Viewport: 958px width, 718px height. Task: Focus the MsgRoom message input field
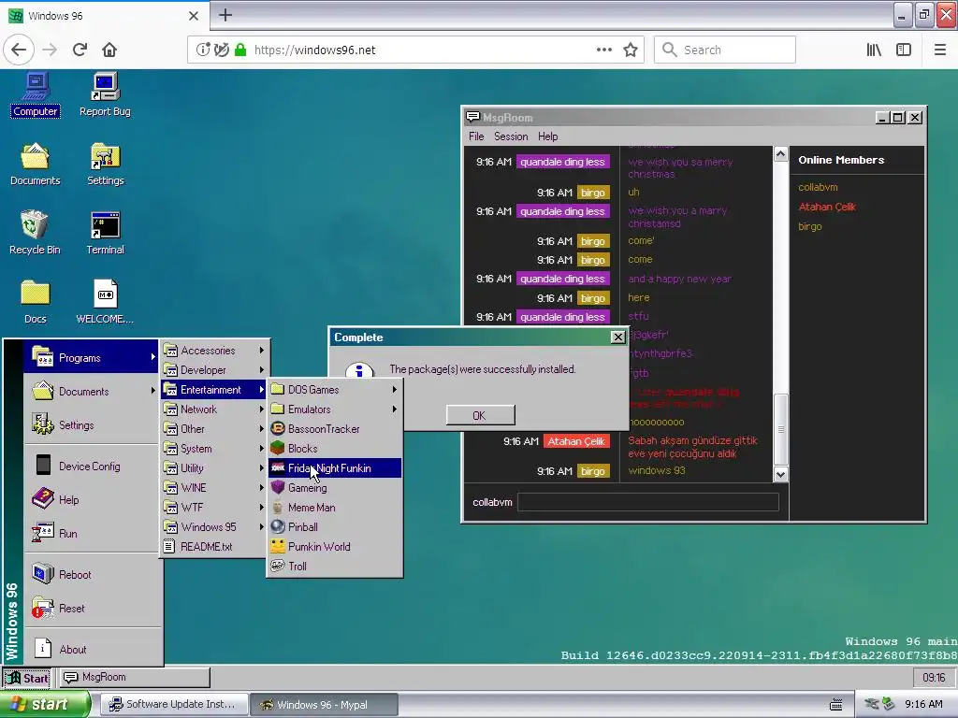pos(647,502)
